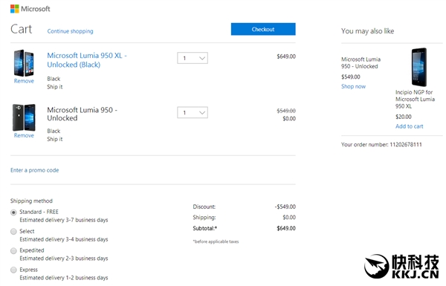Click the $20.00 accessory price
The image size is (446, 286).
point(404,117)
